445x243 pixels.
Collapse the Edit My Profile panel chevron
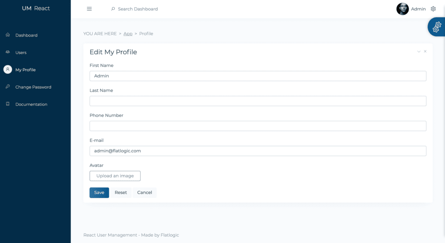coord(418,52)
